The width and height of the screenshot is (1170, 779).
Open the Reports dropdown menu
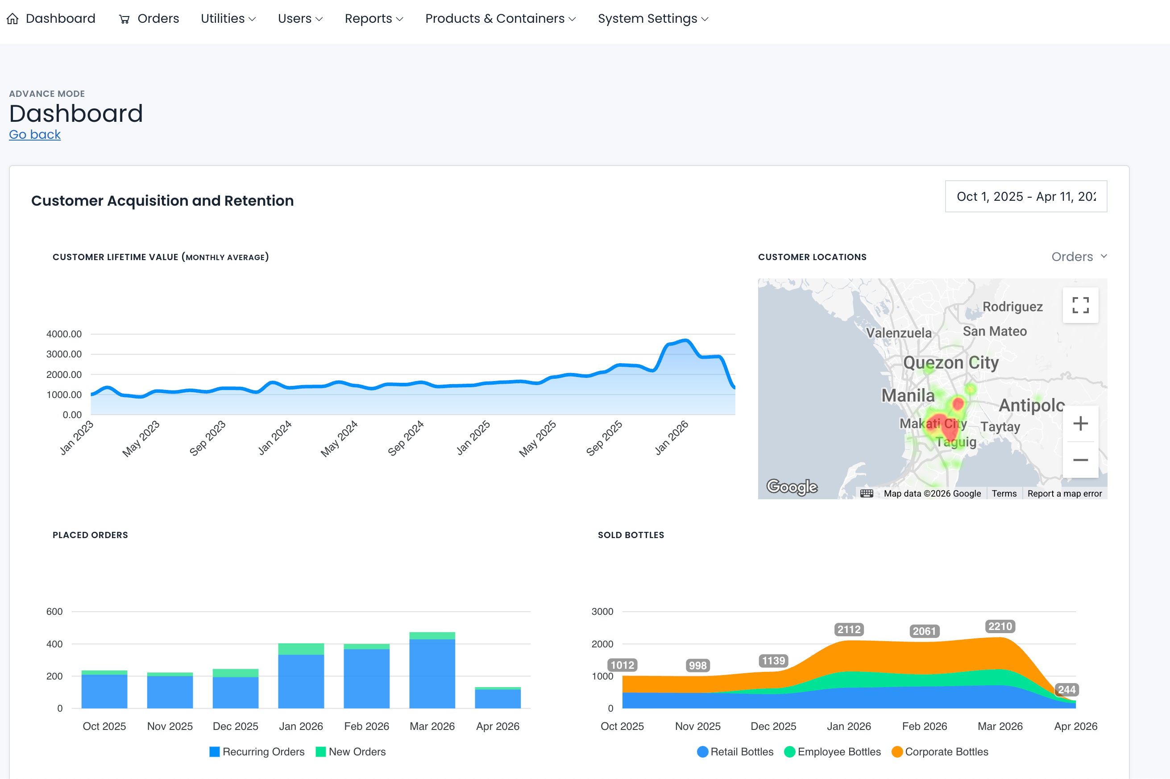coord(373,19)
